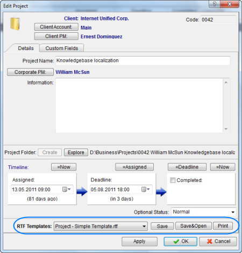Click the Client PM button
The height and width of the screenshot is (253, 242).
tap(56, 36)
